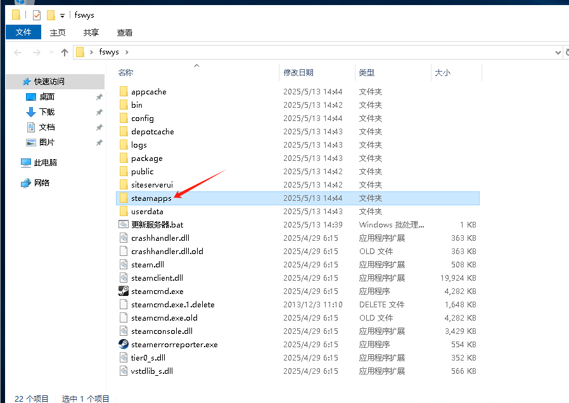Click the 22 个项目 status bar text

(32, 399)
